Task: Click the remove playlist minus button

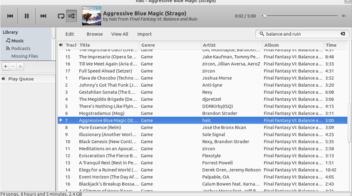Action: (x=13, y=66)
